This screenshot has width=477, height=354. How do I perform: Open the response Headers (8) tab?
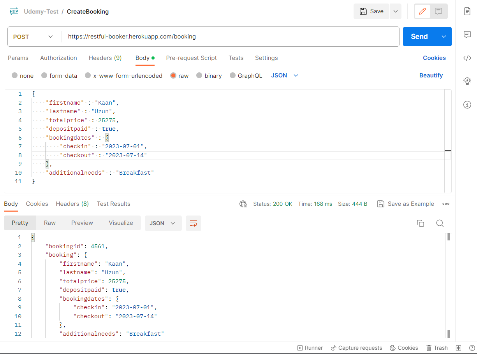[72, 204]
